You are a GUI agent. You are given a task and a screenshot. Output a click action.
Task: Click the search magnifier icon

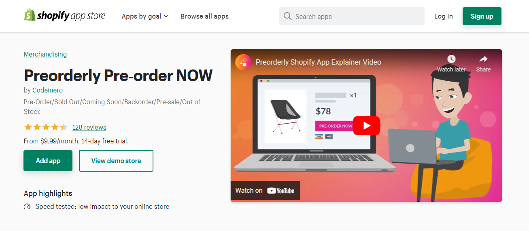pyautogui.click(x=287, y=16)
